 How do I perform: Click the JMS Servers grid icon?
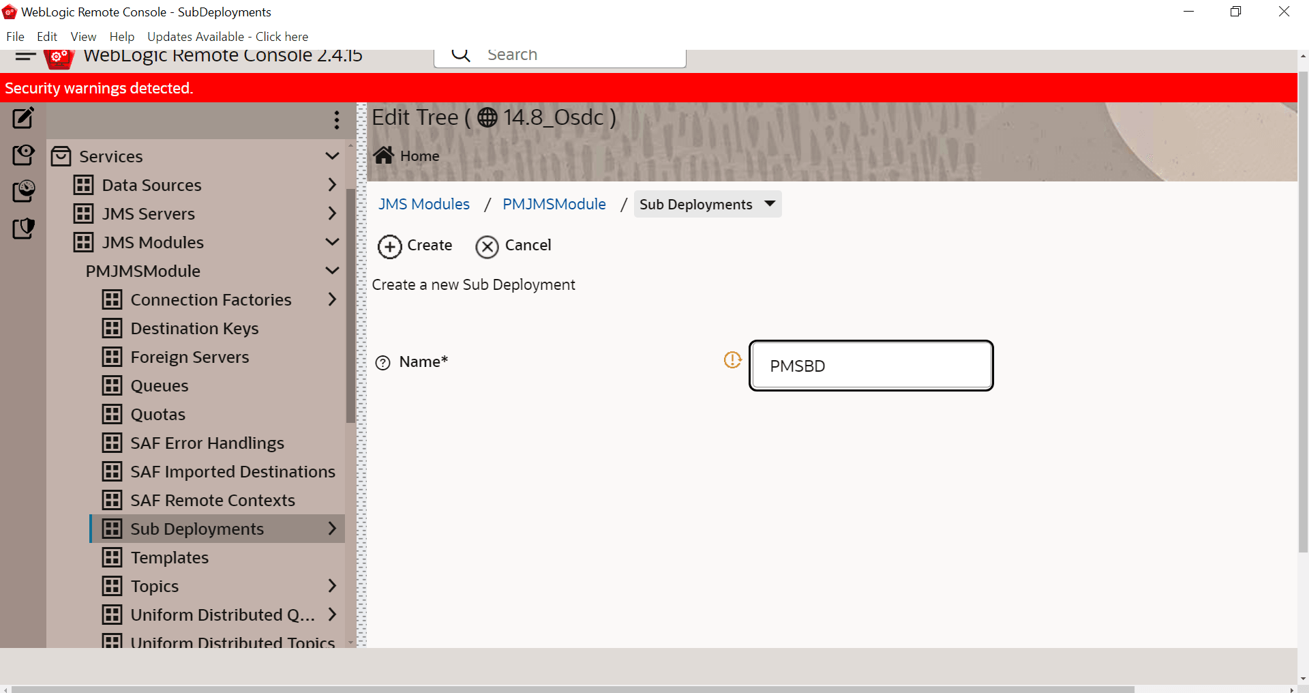[x=84, y=213]
